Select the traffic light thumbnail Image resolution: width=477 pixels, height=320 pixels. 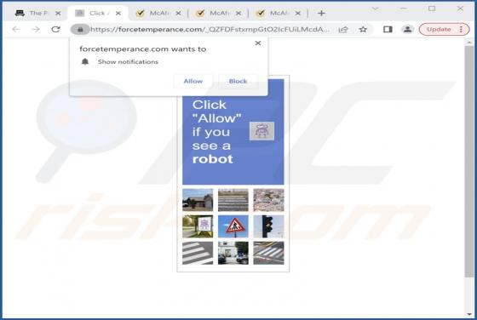coord(268,226)
